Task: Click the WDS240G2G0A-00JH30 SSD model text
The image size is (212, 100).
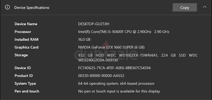Action: tap(98, 60)
